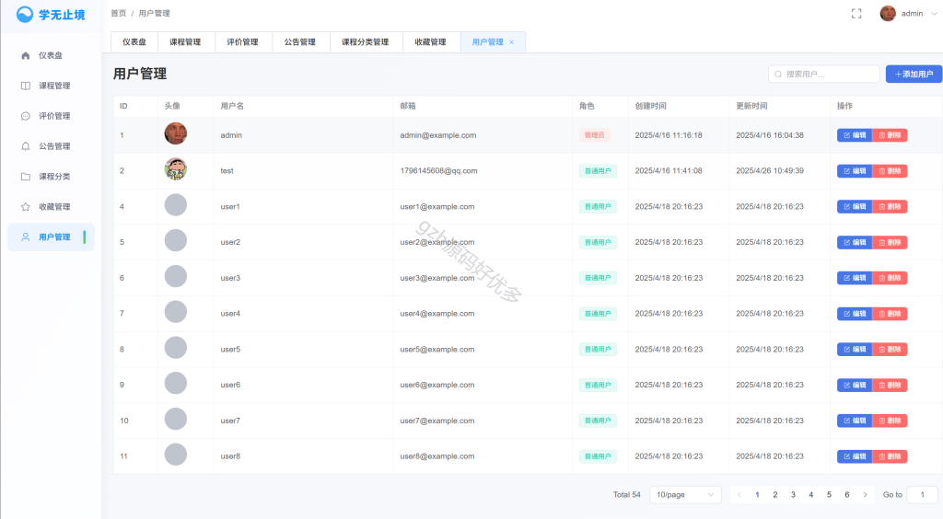Switch to the 课程分类管理 tab
This screenshot has width=943, height=519.
point(365,42)
